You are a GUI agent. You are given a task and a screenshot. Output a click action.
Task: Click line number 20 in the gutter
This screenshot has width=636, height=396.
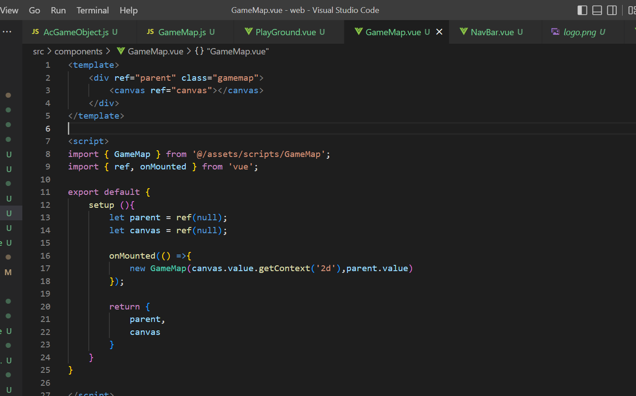(45, 307)
